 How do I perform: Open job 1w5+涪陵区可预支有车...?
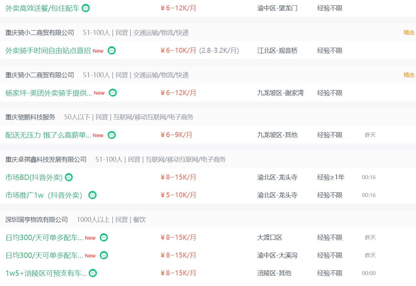[x=46, y=273]
